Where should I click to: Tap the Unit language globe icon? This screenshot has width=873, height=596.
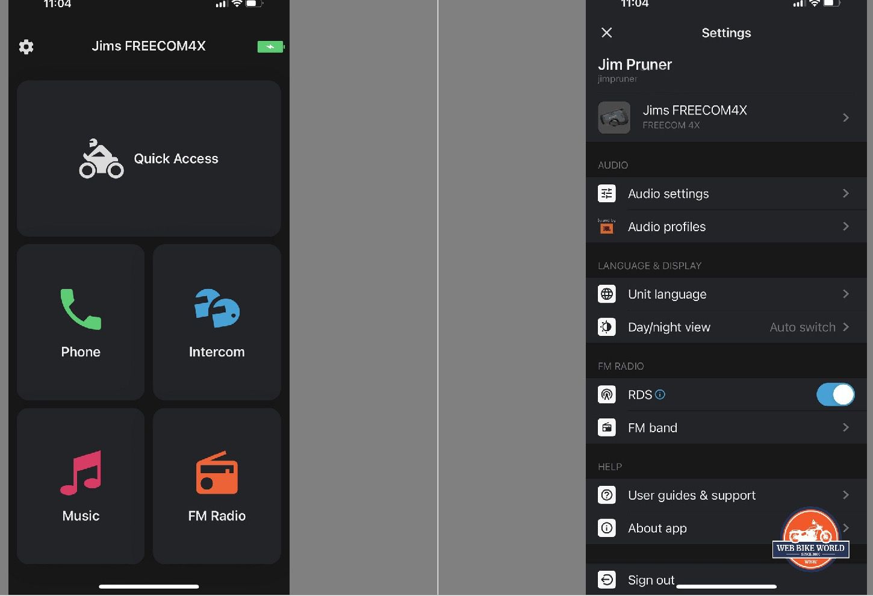pyautogui.click(x=607, y=294)
